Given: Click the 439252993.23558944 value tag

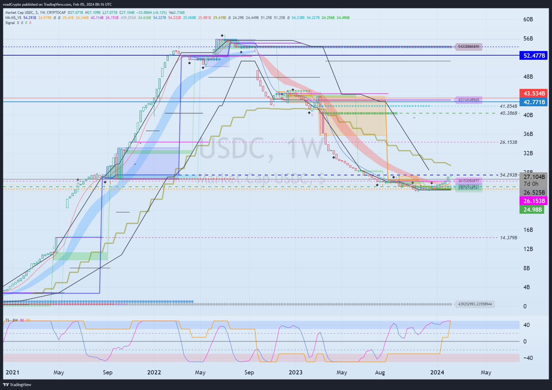Looking at the screenshot, I should 475,304.
